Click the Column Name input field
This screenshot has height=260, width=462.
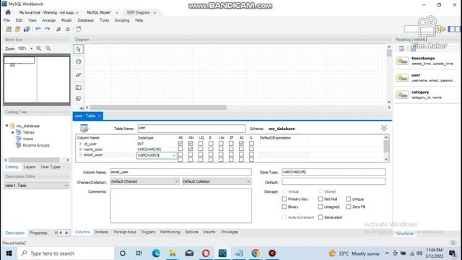click(181, 172)
